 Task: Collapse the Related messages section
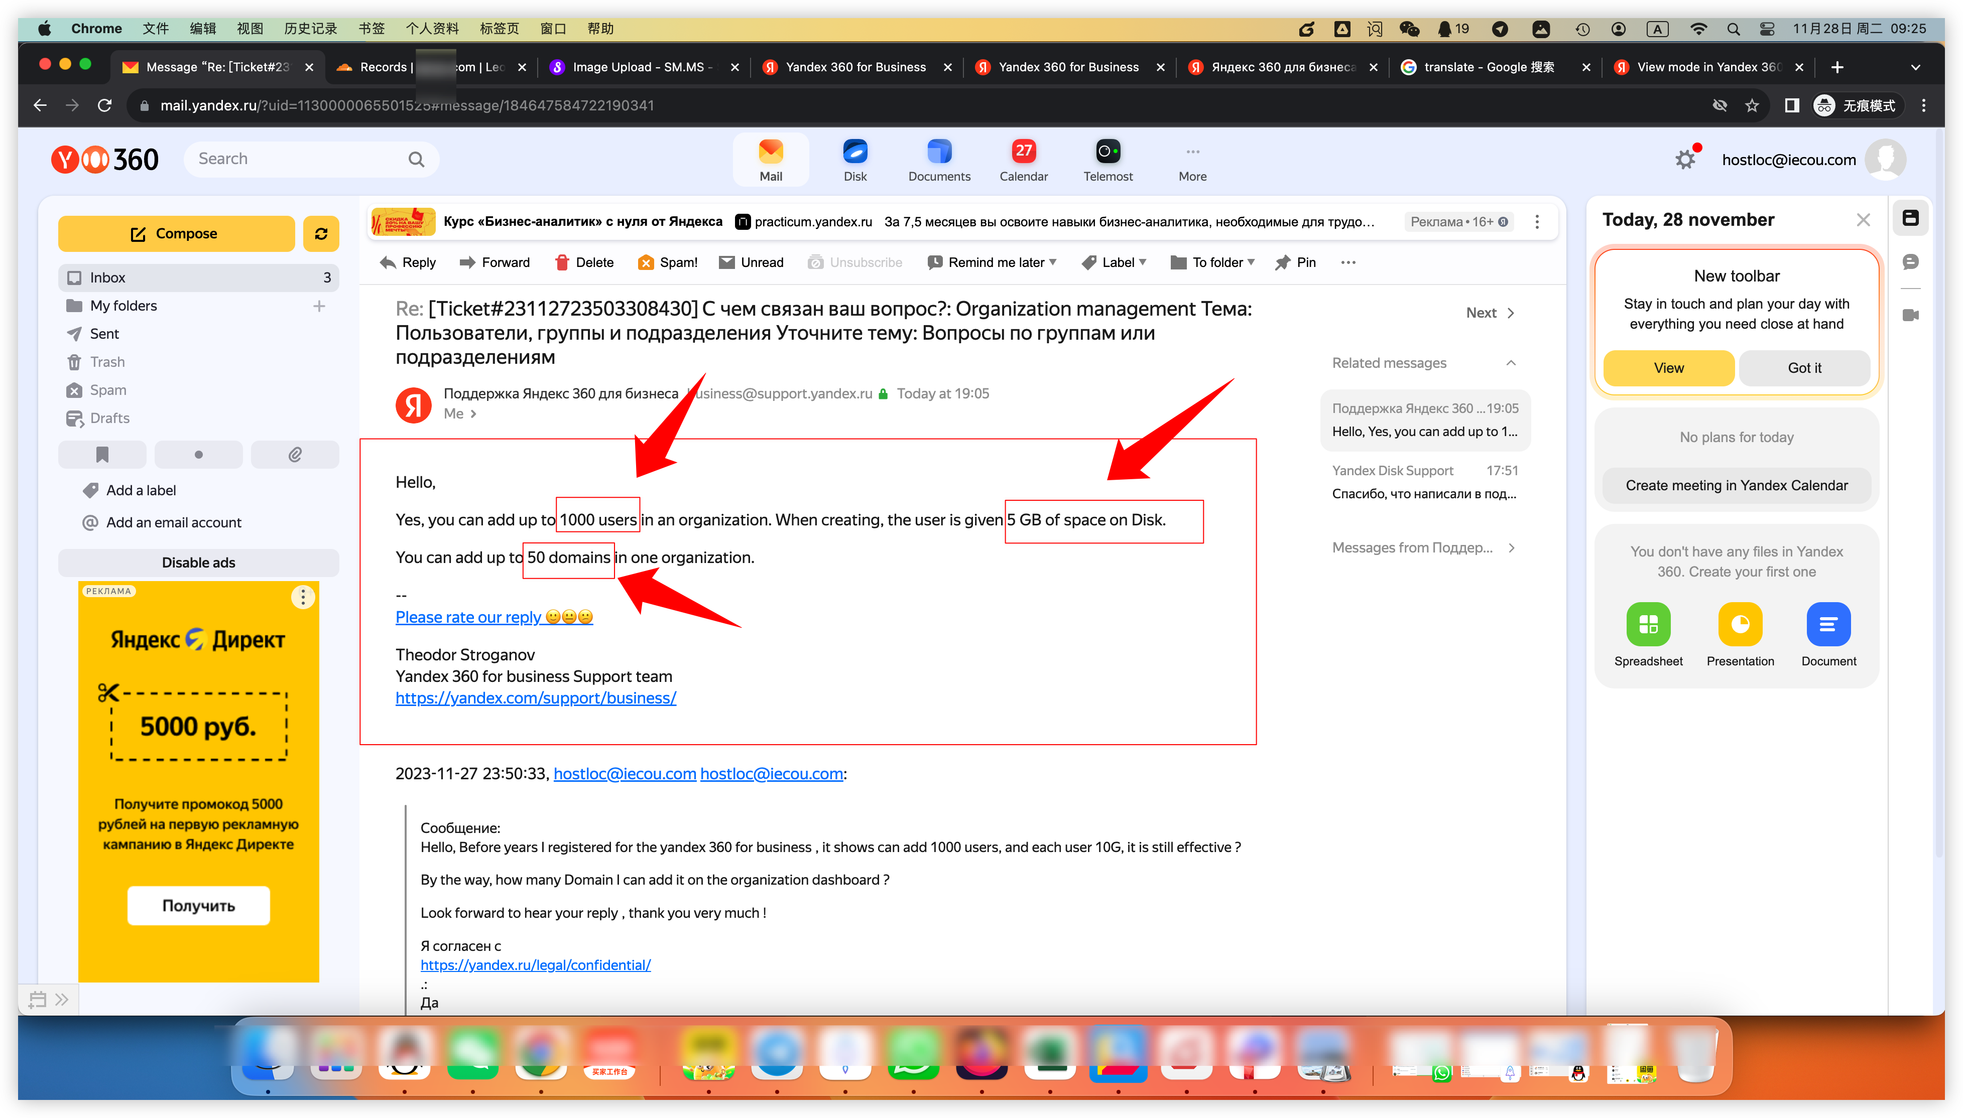(1511, 362)
